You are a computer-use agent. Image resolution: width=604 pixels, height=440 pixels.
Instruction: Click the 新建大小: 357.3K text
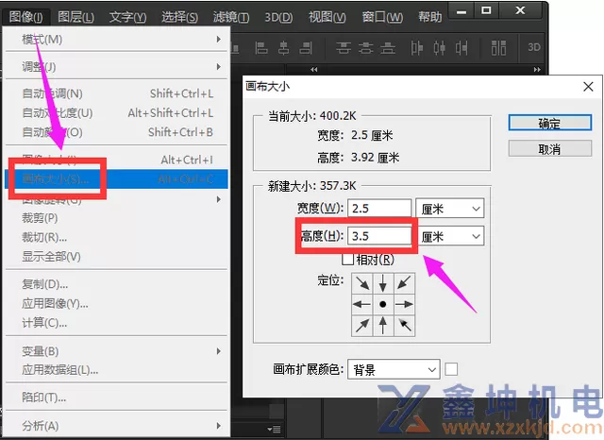coord(312,186)
